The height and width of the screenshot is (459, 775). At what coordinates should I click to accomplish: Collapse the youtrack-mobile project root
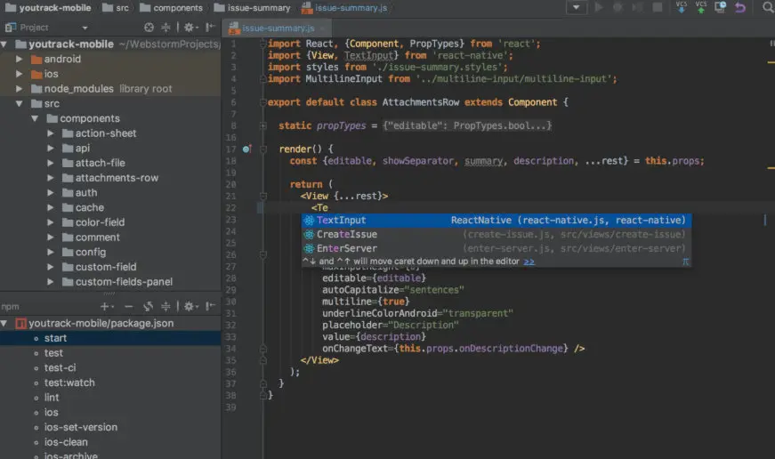click(x=4, y=44)
